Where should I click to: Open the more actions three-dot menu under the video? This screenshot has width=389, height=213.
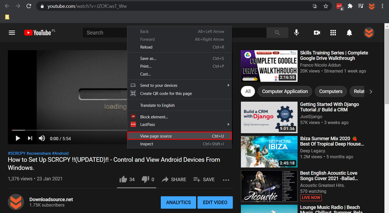[226, 180]
